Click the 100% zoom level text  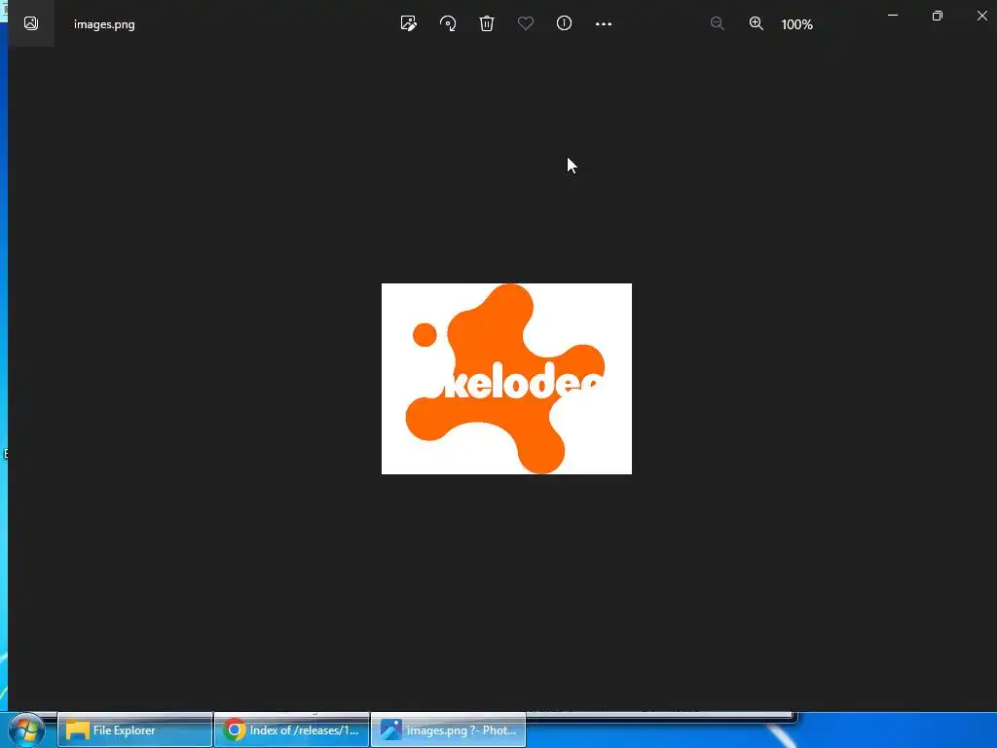796,24
